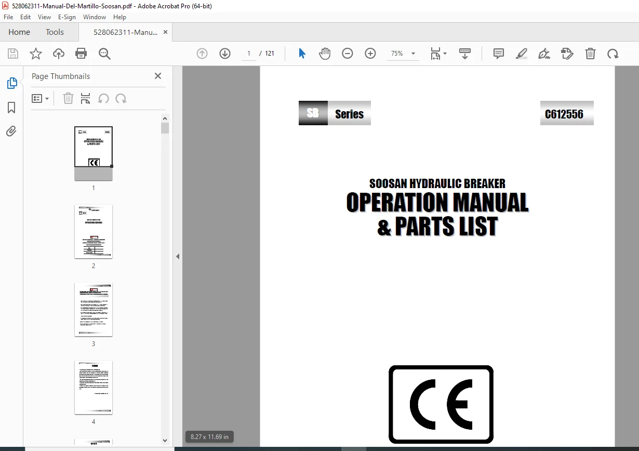Select page 1 thumbnail
This screenshot has width=639, height=451.
pos(94,153)
